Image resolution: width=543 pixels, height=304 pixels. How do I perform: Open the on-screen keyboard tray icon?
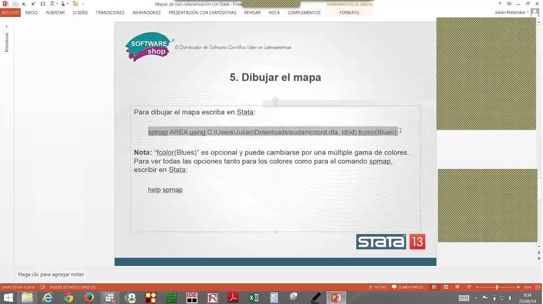tap(463, 298)
